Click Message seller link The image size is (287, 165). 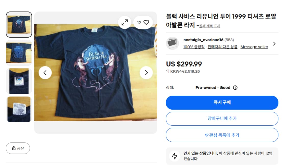coord(254,47)
